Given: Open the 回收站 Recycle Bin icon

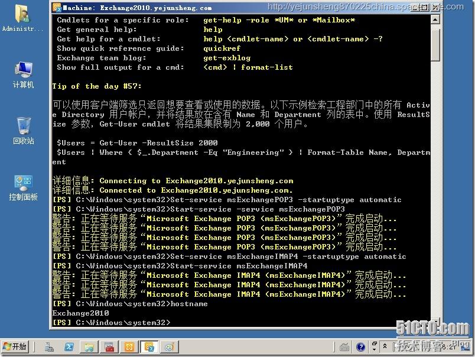Looking at the screenshot, I should 23,131.
